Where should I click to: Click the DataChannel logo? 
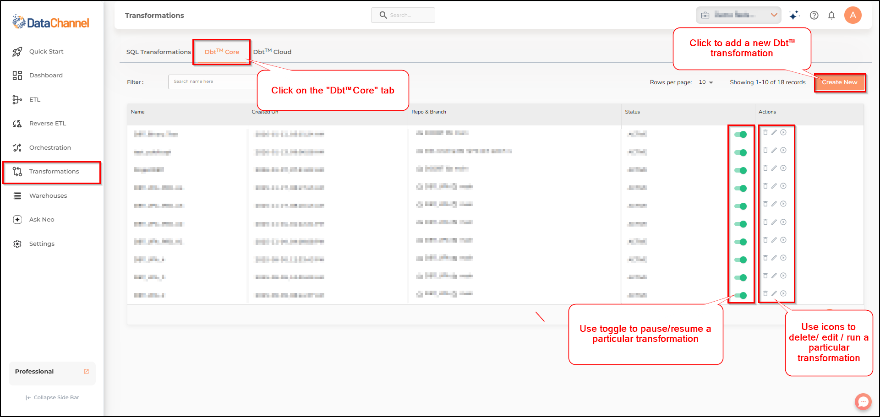point(51,22)
